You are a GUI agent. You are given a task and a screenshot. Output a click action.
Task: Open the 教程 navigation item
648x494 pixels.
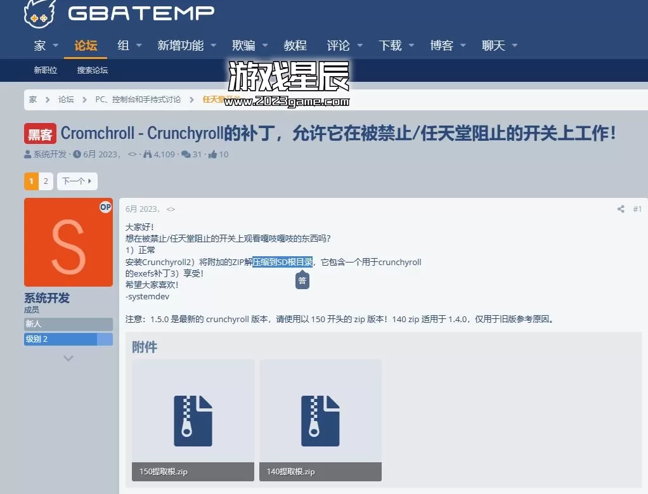click(295, 46)
